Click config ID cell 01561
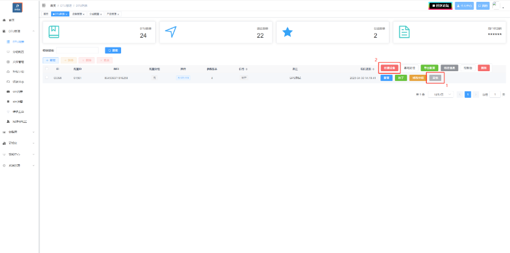Screen dimensions: 510x253 [77, 78]
